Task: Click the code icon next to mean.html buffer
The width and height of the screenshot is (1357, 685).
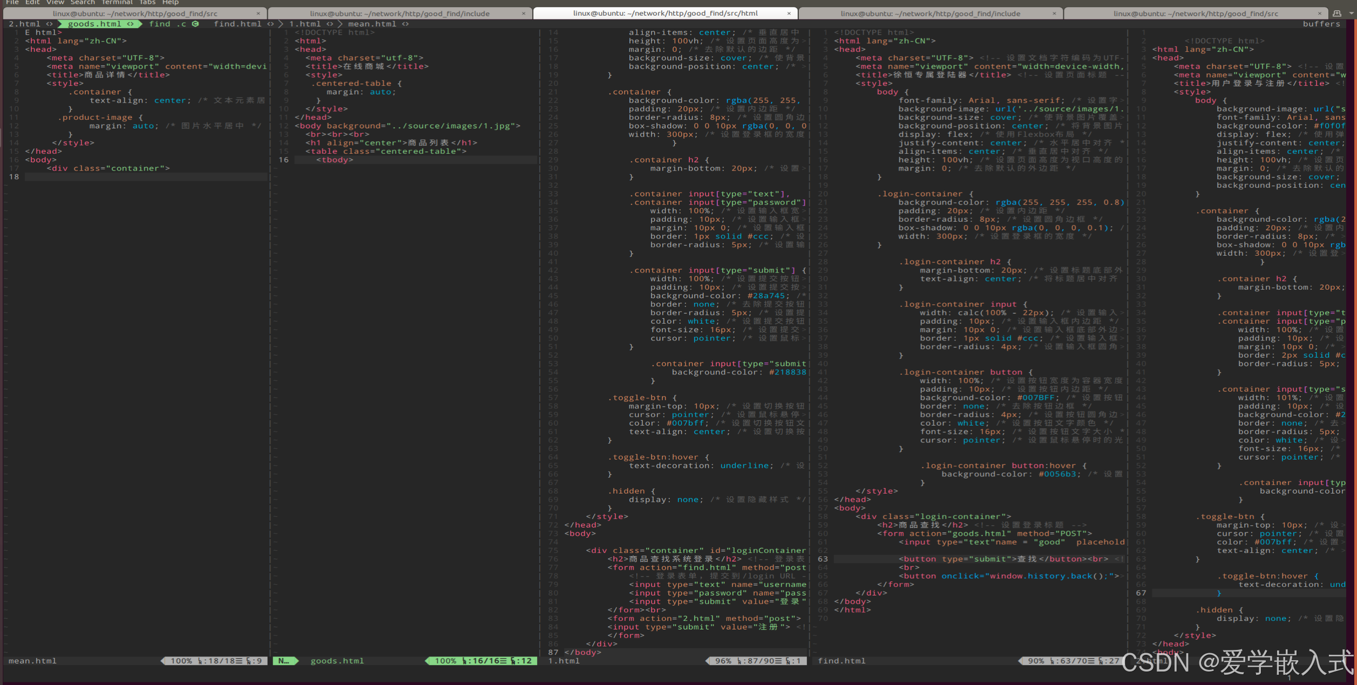Action: (x=405, y=24)
